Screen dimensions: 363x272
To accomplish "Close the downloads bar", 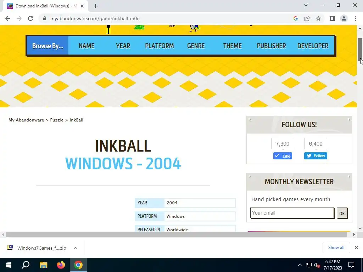I will coord(357,248).
